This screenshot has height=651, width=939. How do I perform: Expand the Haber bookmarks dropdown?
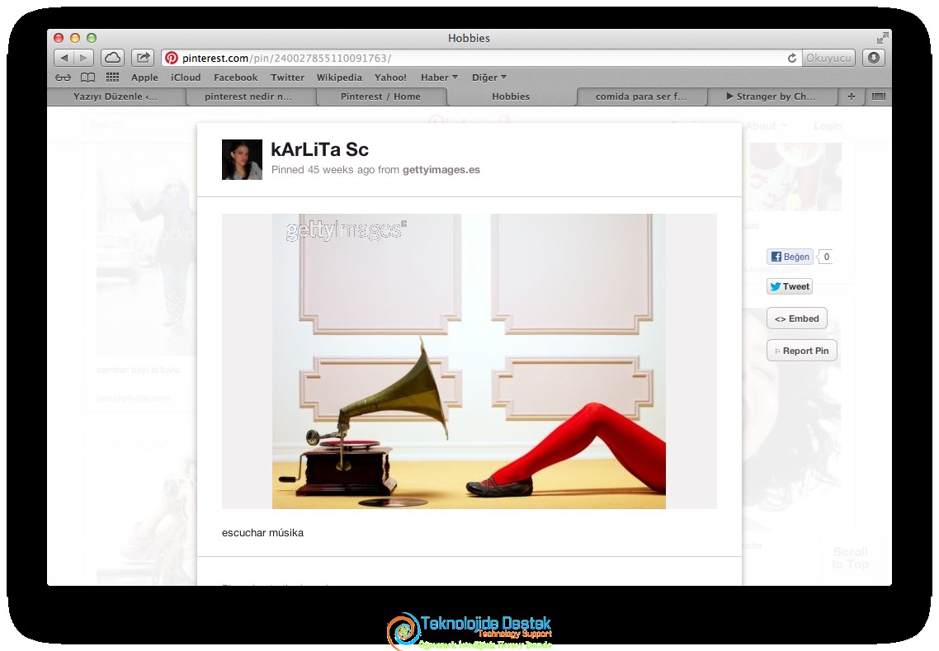coord(439,78)
